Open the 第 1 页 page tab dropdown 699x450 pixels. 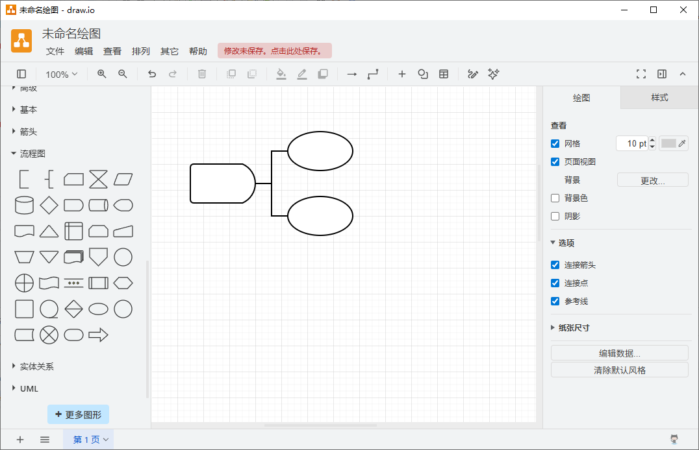88,440
